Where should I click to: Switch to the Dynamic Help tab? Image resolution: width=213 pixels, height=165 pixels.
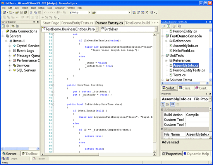(197, 154)
